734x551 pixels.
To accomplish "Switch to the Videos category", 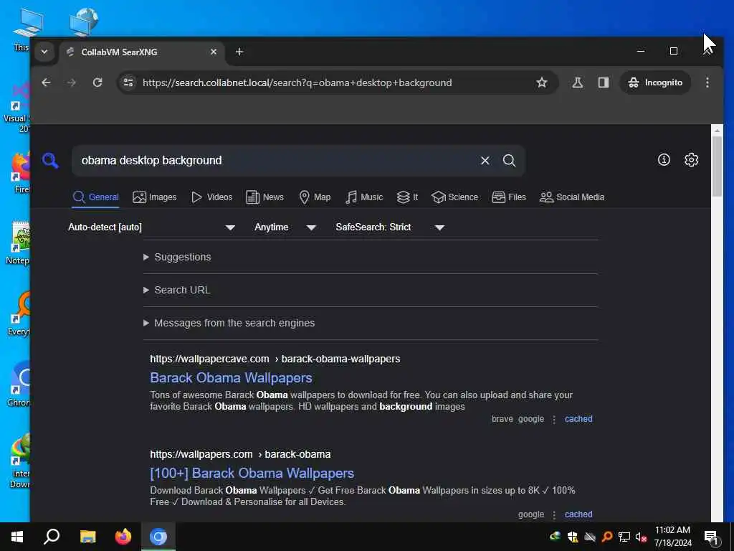I will (x=211, y=197).
